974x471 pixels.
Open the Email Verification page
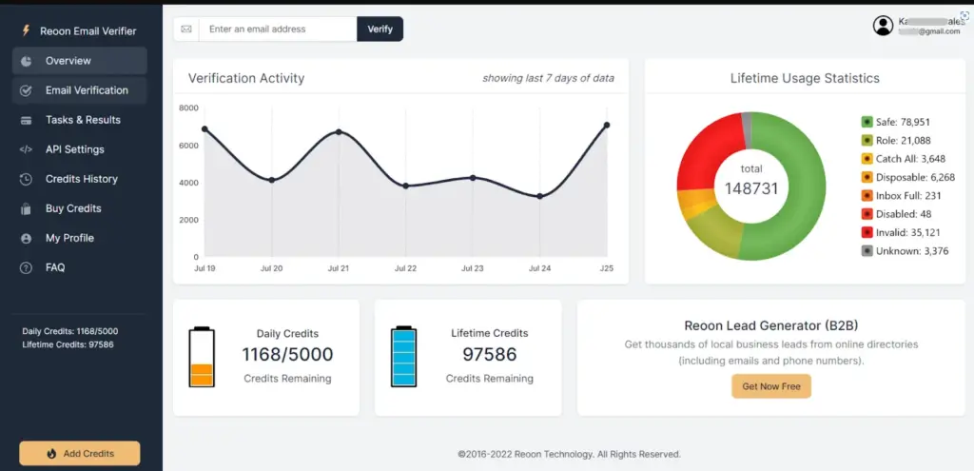tap(80, 90)
